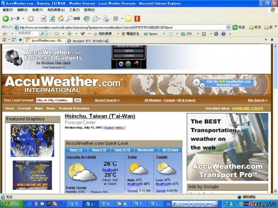The height and width of the screenshot is (208, 278).
Task: Open the tab list dropdown arrow
Action: [x=266, y=40]
